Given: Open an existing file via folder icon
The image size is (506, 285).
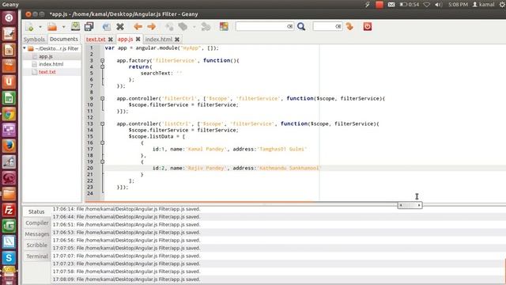Looking at the screenshot, I should point(52,27).
